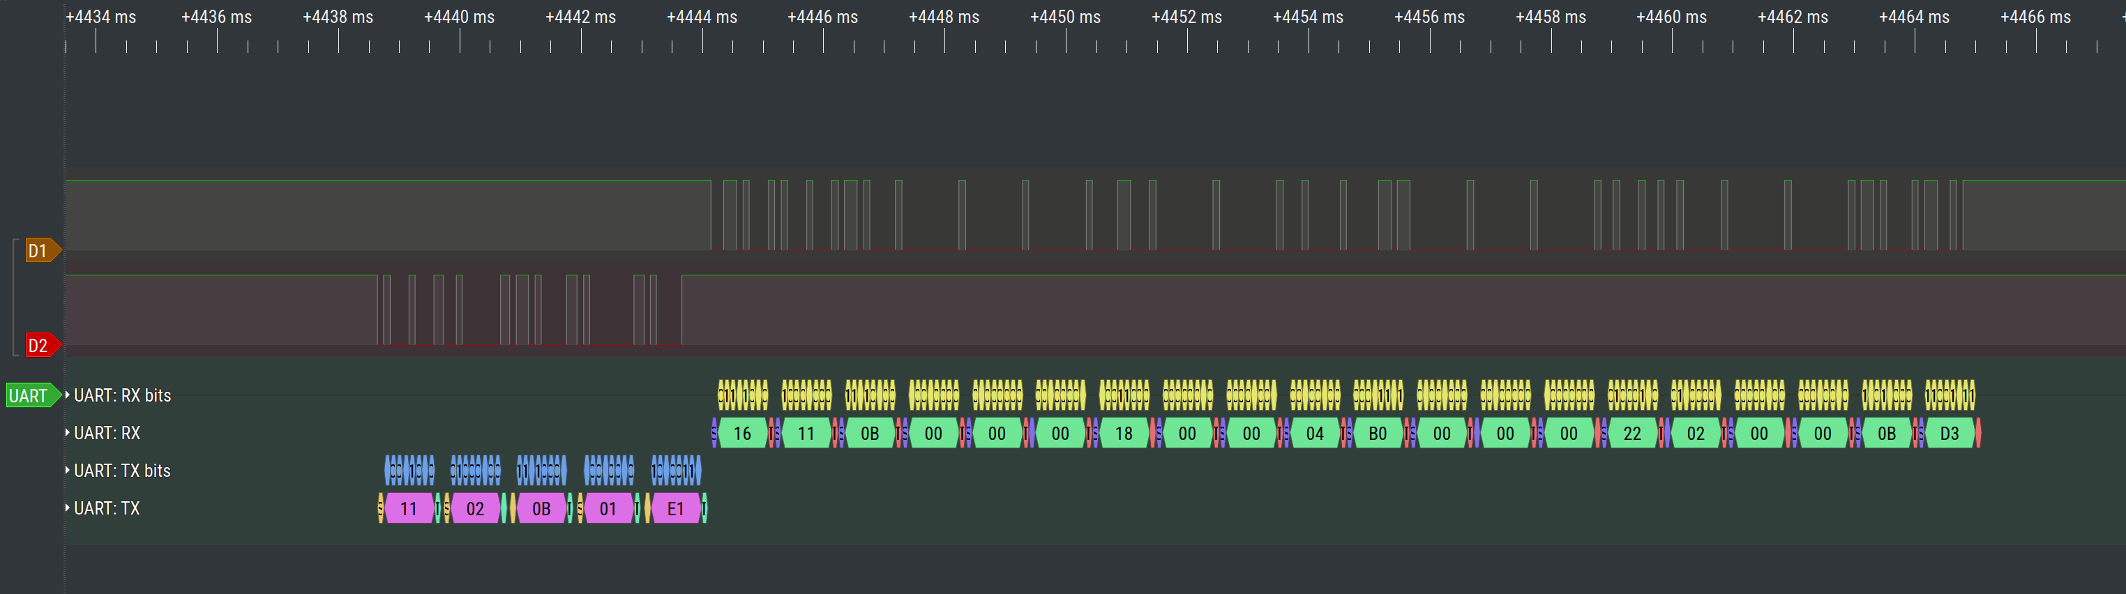Select RX decoded byte 04

(x=1315, y=433)
